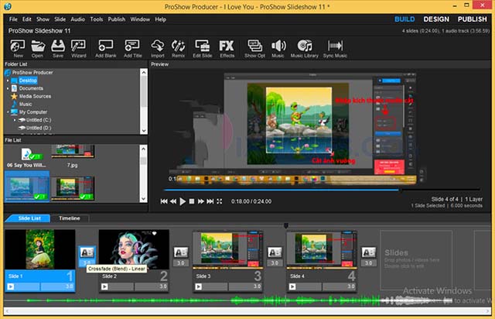The width and height of the screenshot is (495, 319).
Task: Select 06 Say You Will audio file
Action: tap(26, 158)
